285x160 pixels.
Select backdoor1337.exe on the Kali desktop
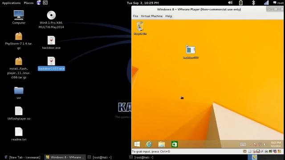(51, 64)
